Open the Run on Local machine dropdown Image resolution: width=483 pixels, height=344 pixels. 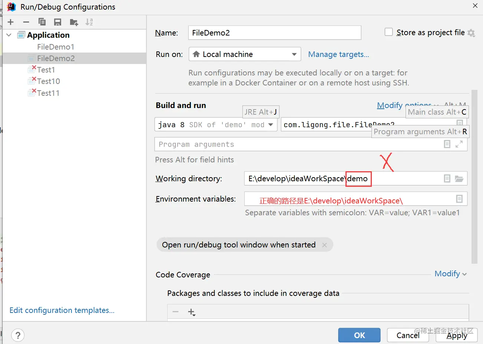pos(245,54)
